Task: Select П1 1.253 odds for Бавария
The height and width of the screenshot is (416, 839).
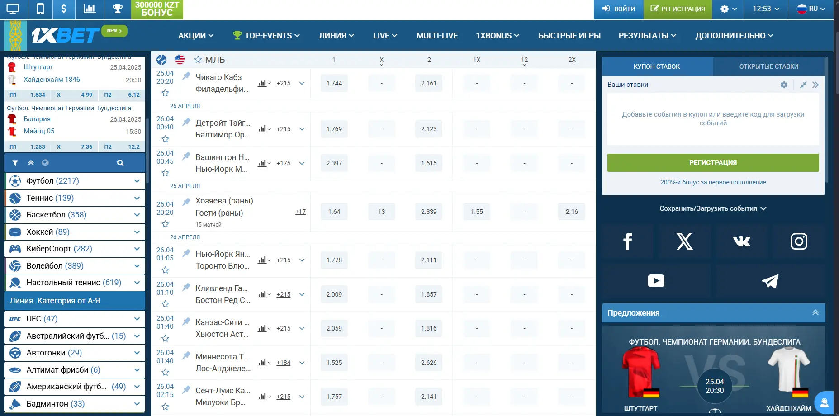Action: [28, 147]
